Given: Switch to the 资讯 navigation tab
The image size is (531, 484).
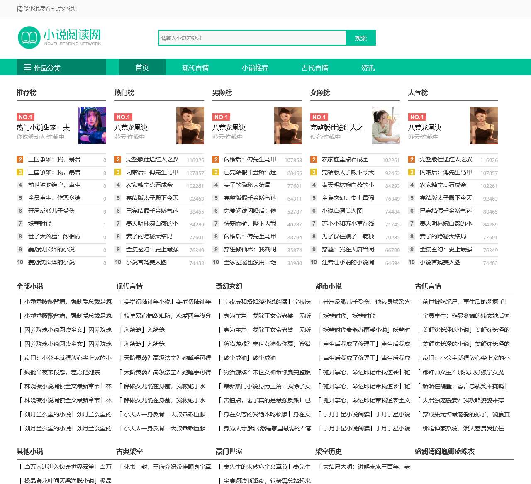Looking at the screenshot, I should click(x=369, y=67).
